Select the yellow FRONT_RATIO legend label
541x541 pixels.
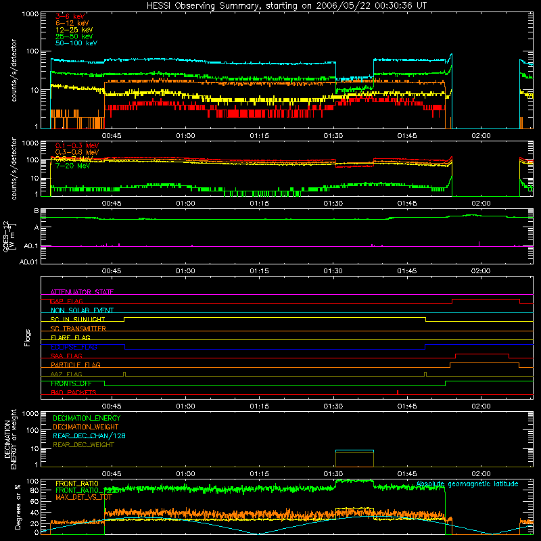(x=77, y=484)
